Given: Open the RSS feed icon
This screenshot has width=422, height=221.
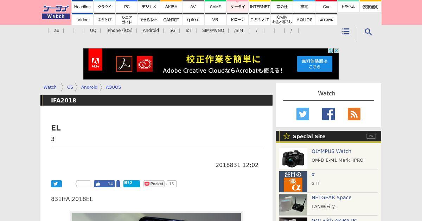Looking at the screenshot, I should pyautogui.click(x=354, y=114).
